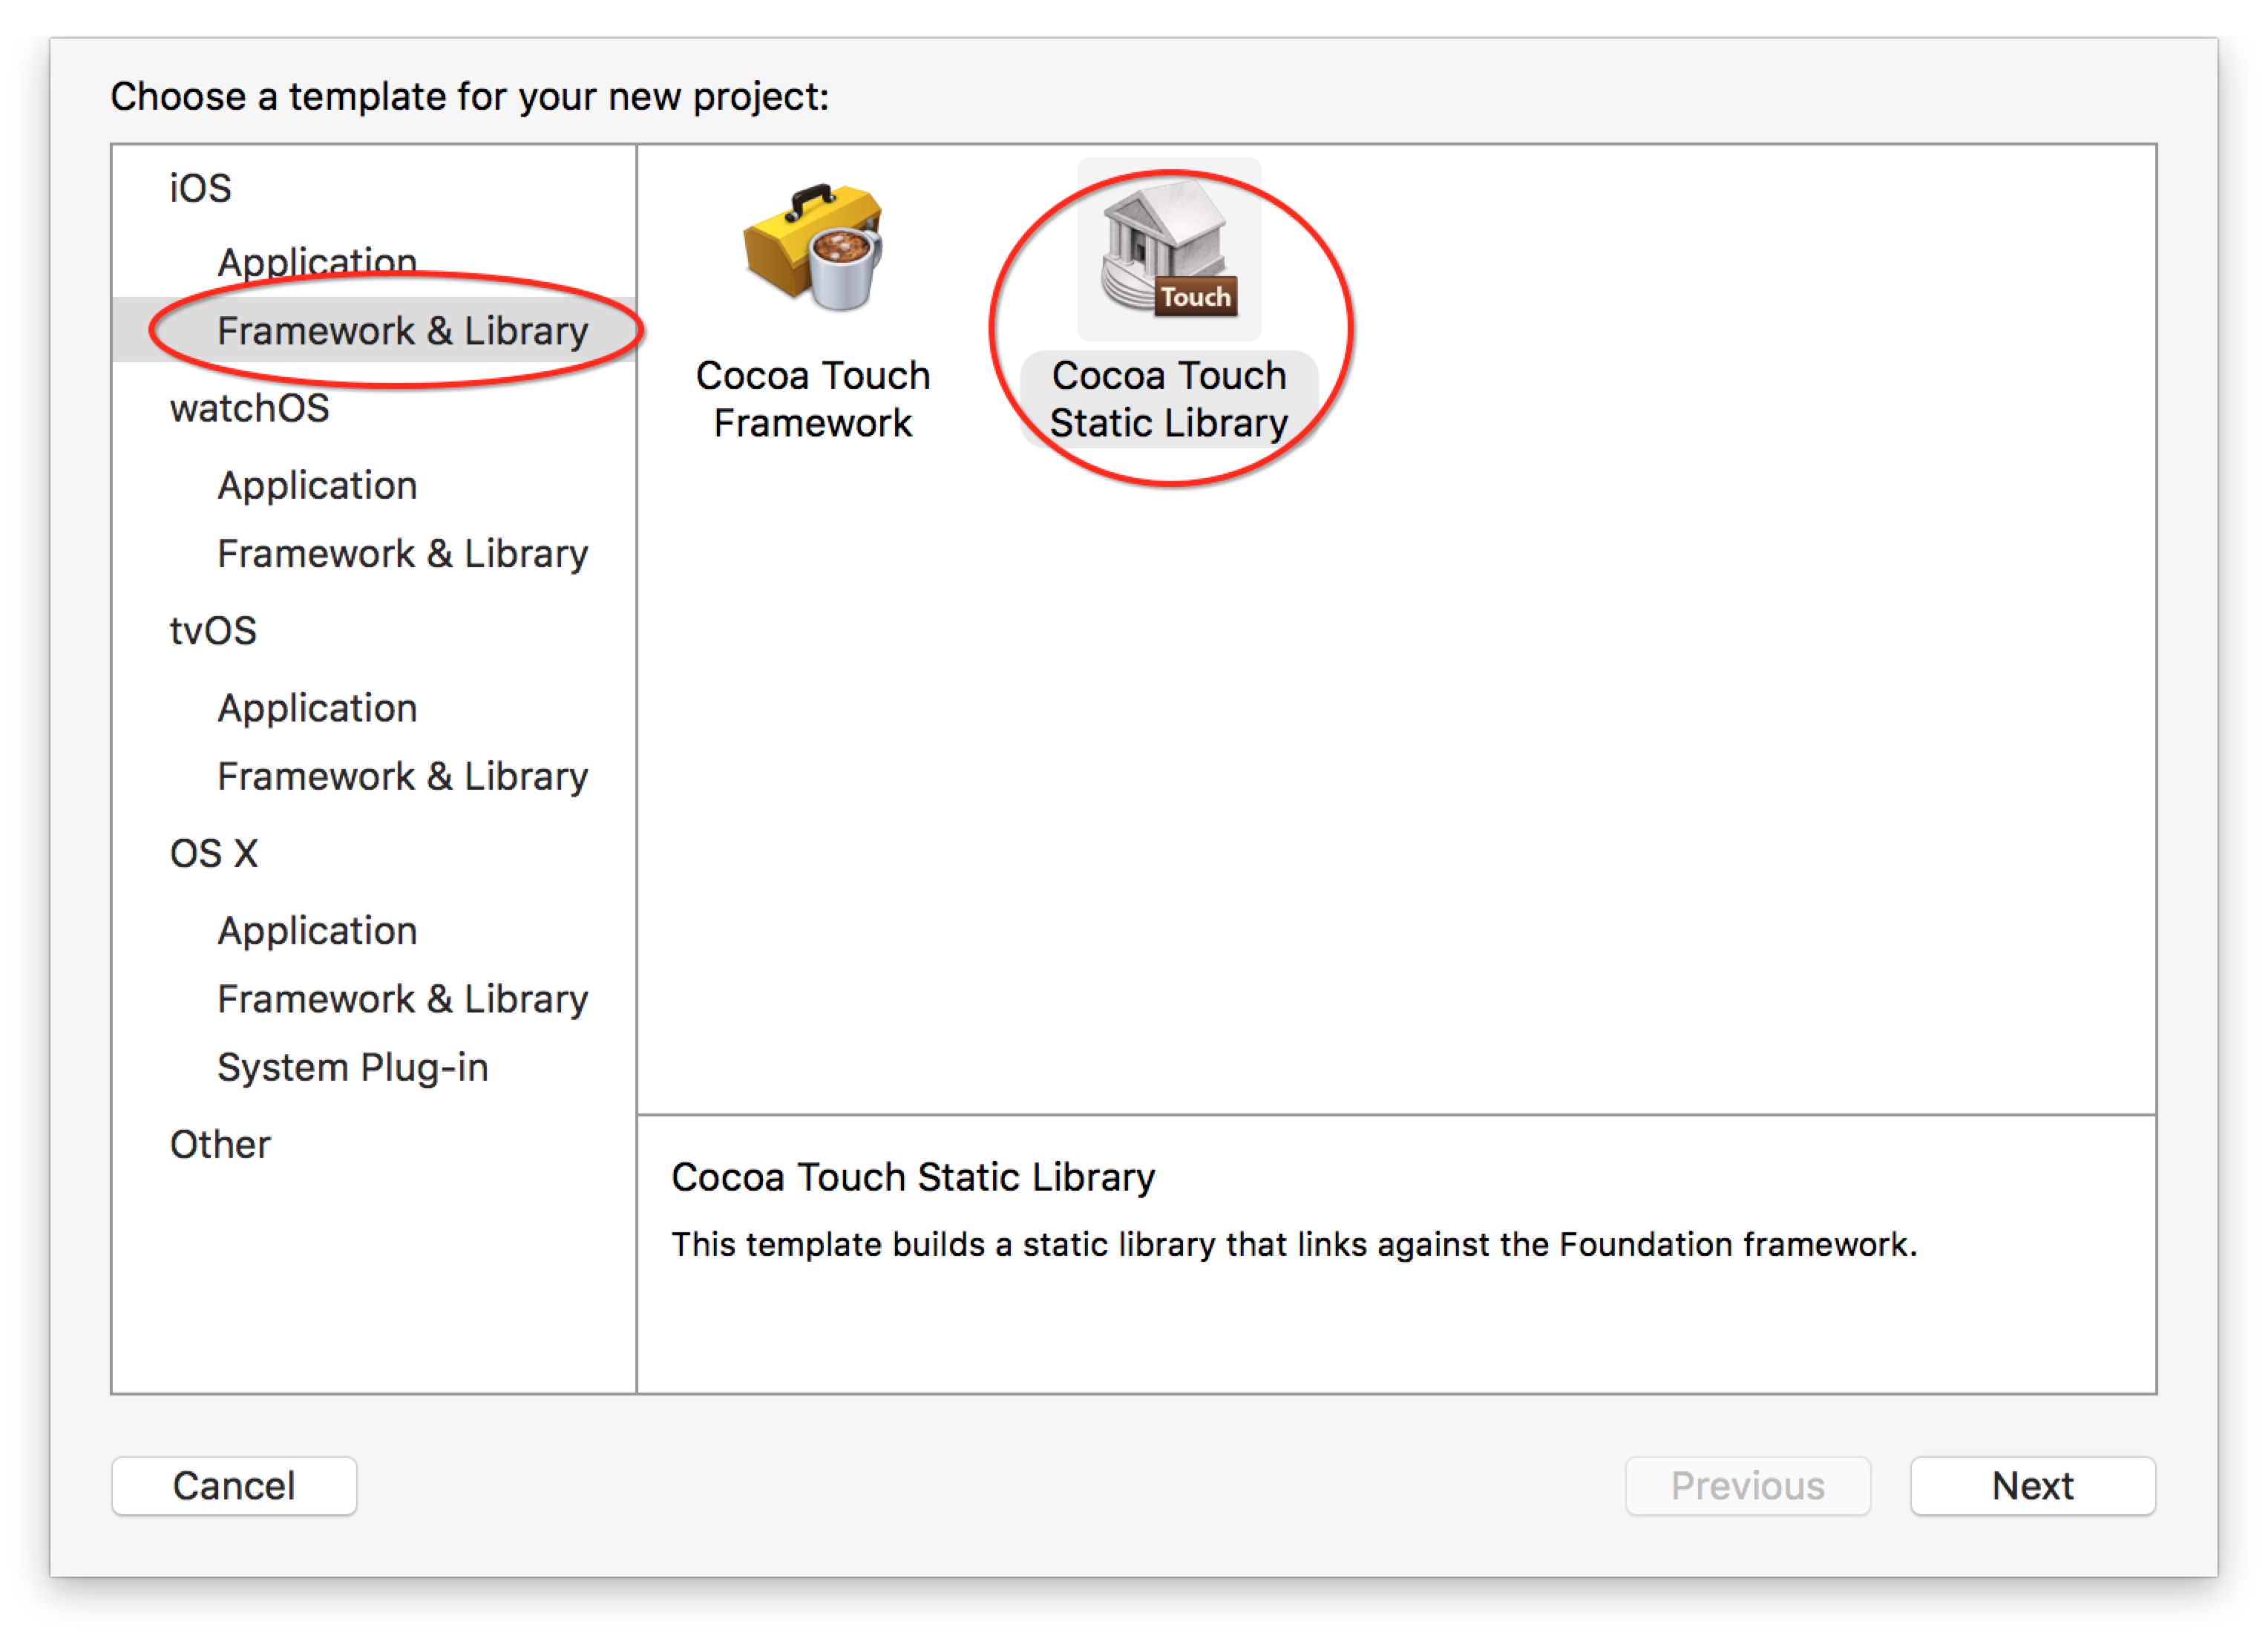Image resolution: width=2268 pixels, height=1639 pixels.
Task: Open Framework & Library under tvOS
Action: click(402, 776)
